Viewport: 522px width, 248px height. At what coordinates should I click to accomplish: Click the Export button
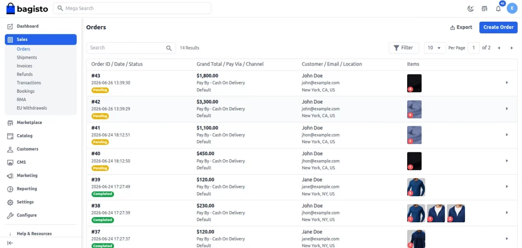point(461,27)
